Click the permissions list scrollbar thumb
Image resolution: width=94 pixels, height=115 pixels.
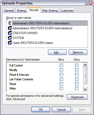point(85,75)
